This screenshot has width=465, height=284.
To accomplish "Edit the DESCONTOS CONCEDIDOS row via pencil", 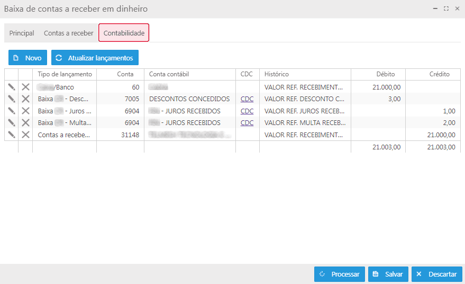I will pyautogui.click(x=11, y=99).
